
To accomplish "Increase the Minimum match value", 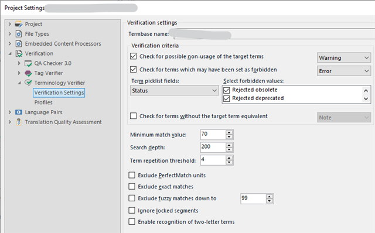I will [229, 132].
